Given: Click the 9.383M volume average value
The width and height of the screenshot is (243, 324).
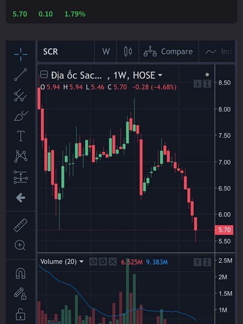Looking at the screenshot, I should [x=157, y=262].
